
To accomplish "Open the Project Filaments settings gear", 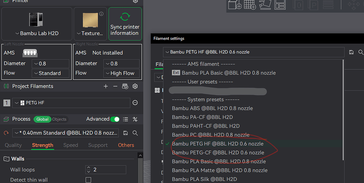I will 135,86.
